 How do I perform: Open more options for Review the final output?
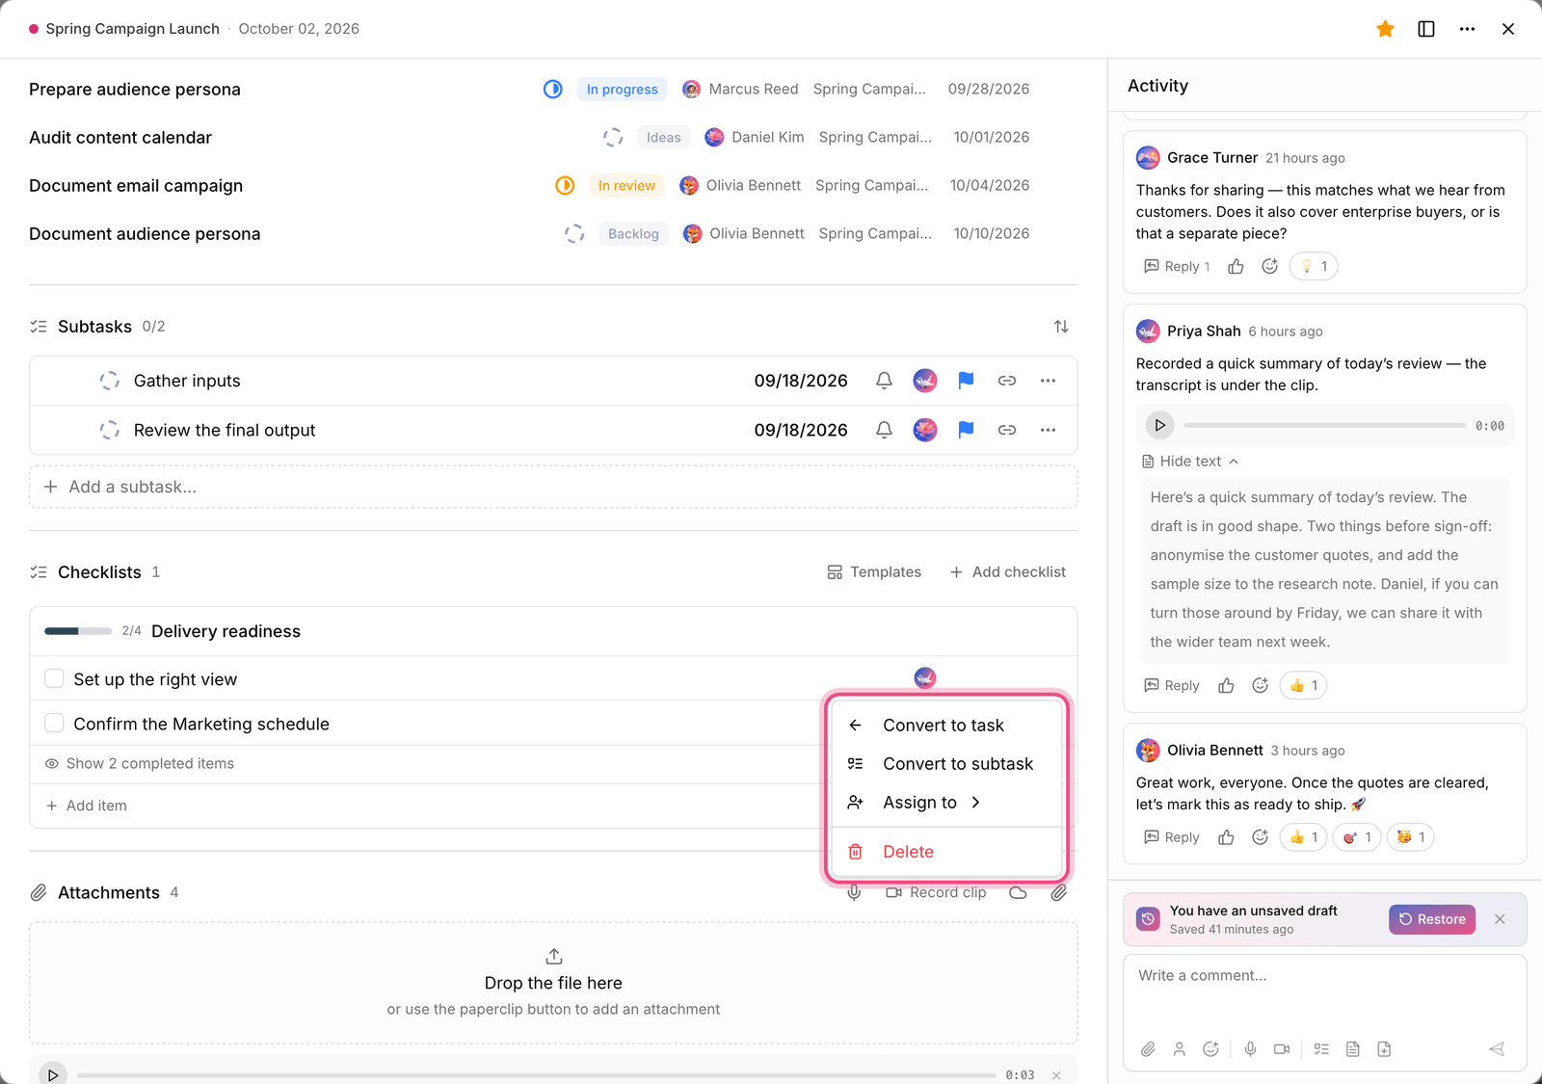point(1048,430)
